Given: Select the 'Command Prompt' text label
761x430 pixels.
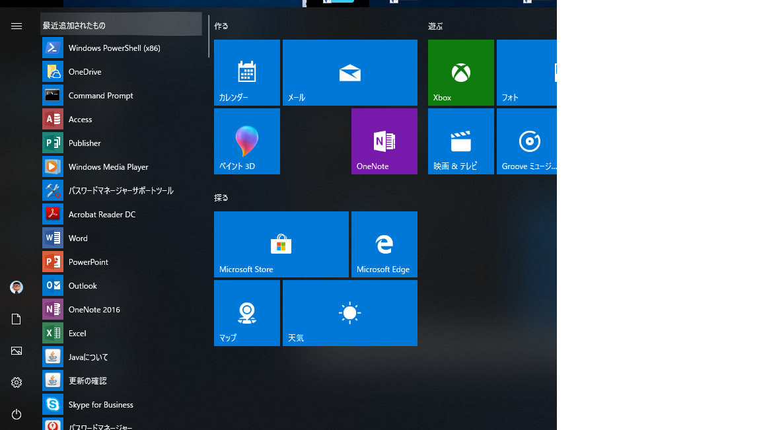Looking at the screenshot, I should [101, 96].
